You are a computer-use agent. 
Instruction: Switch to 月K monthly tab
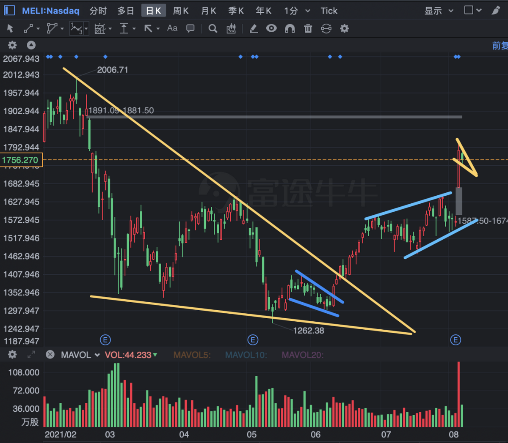coord(209,11)
